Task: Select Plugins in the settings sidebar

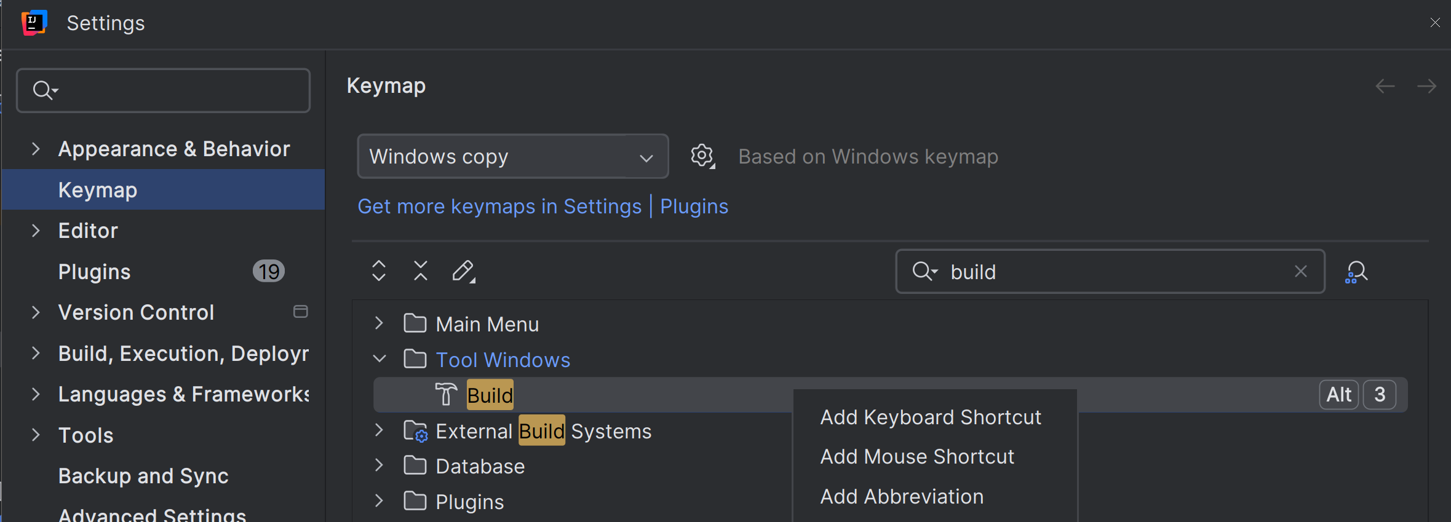Action: pyautogui.click(x=95, y=272)
